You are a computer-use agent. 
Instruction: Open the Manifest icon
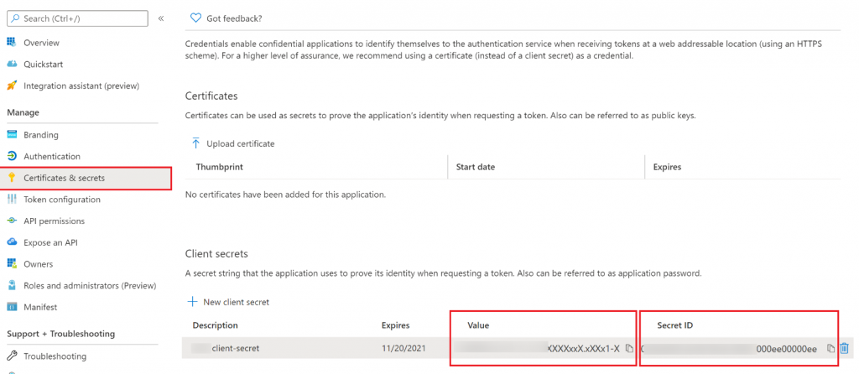12,307
